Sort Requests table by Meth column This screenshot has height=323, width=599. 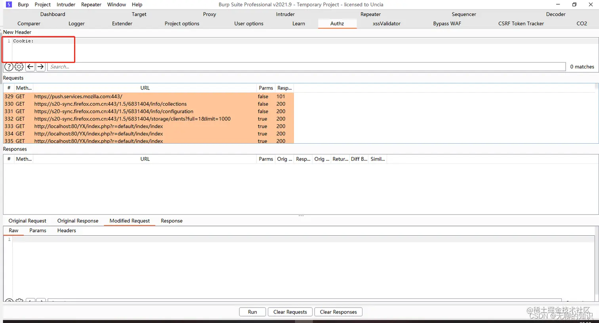(x=24, y=88)
